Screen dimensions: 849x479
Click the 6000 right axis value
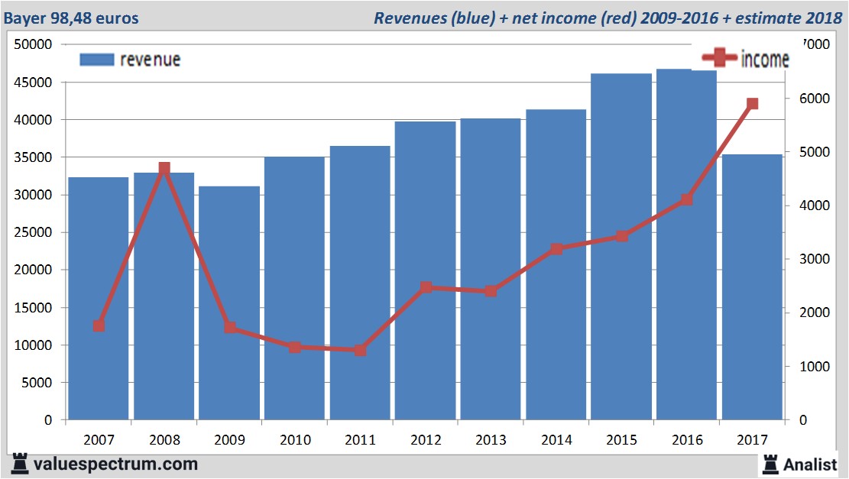pos(815,99)
